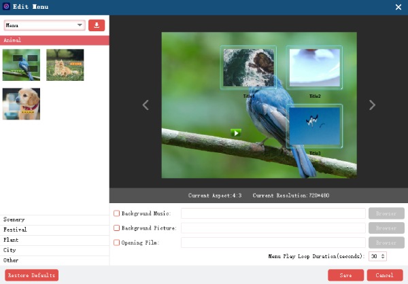The width and height of the screenshot is (408, 284).
Task: Click the red download templates icon
Action: point(97,25)
